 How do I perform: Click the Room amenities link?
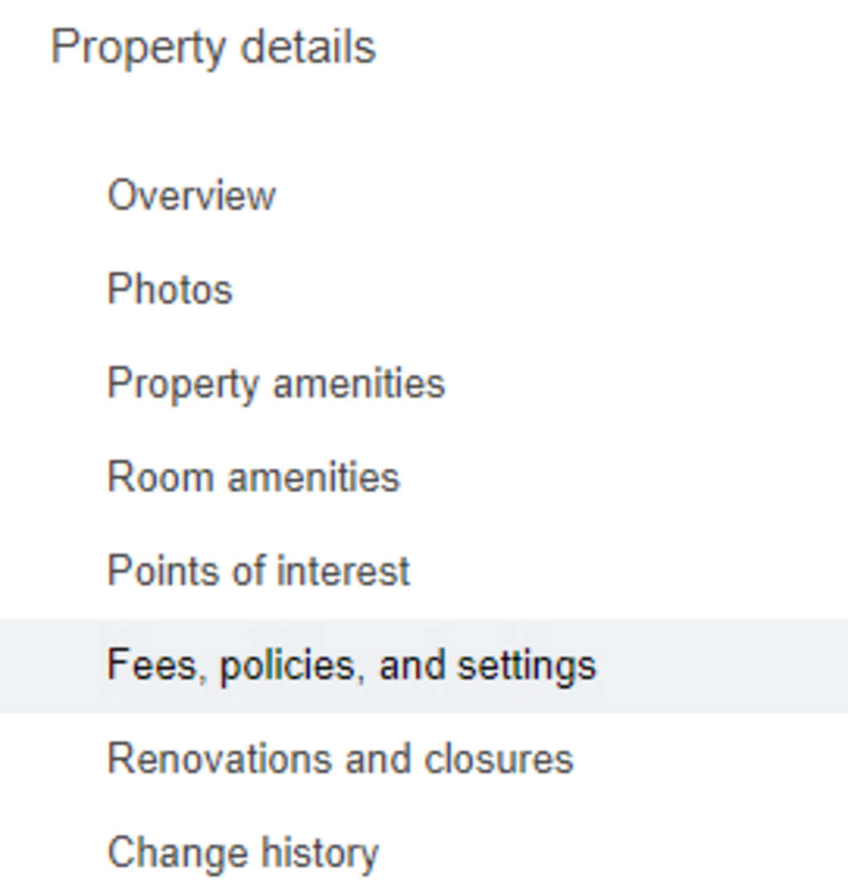coord(253,478)
